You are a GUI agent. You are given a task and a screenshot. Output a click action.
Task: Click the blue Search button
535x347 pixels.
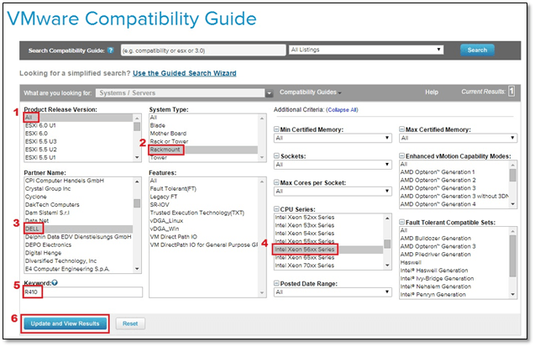click(477, 50)
